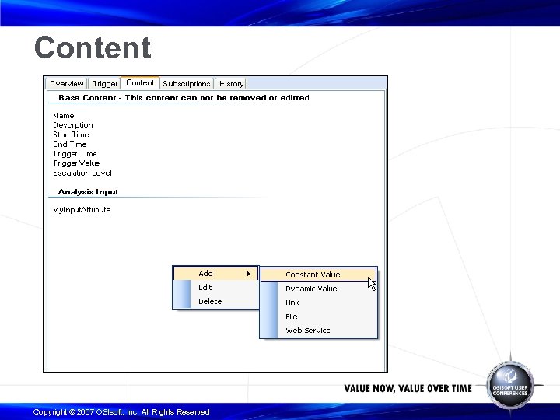Open the History tab
Image resolution: width=560 pixels, height=420 pixels.
coord(231,83)
